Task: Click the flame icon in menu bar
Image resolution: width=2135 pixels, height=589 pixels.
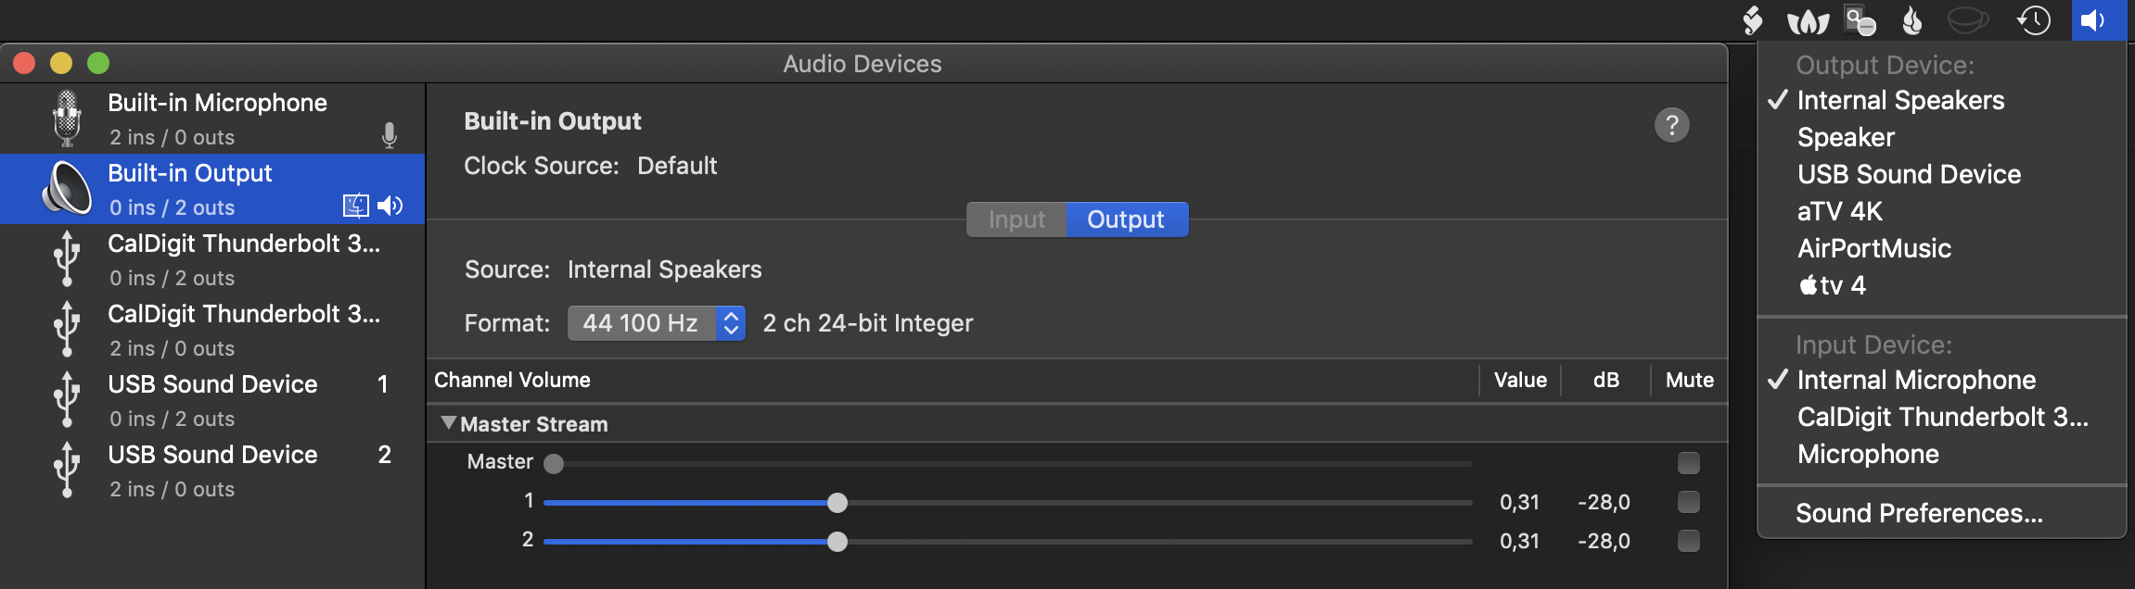Action: point(1912,20)
